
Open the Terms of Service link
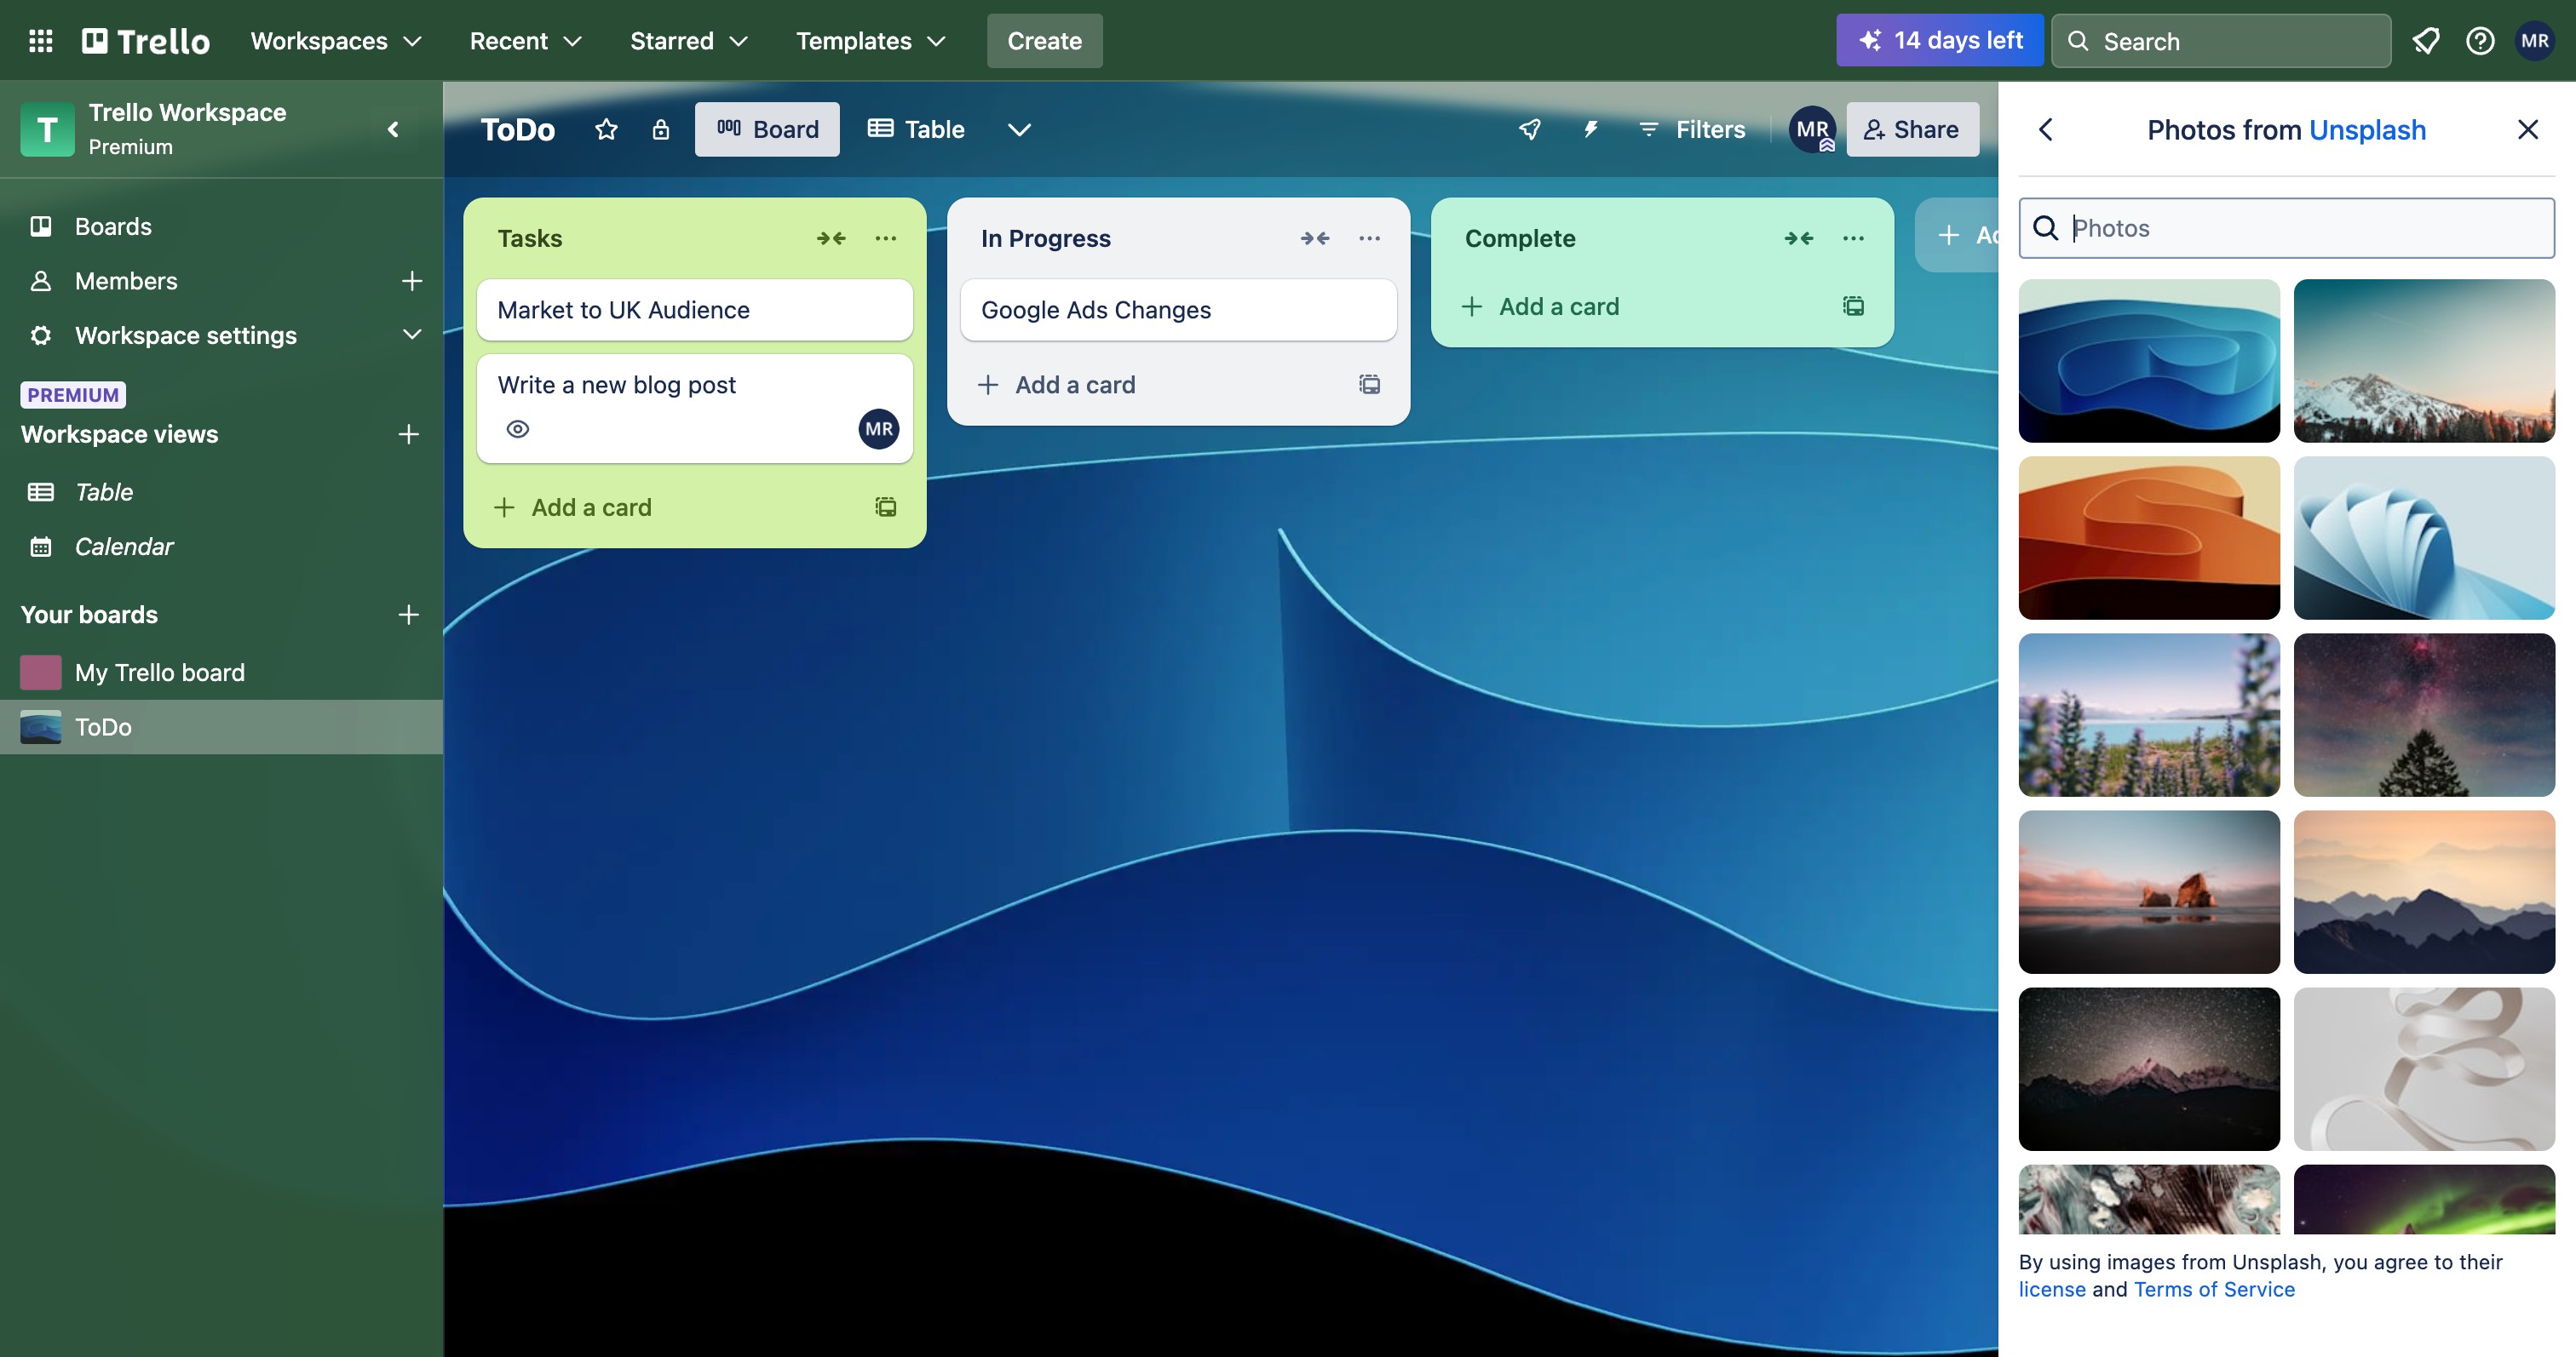[2214, 1289]
